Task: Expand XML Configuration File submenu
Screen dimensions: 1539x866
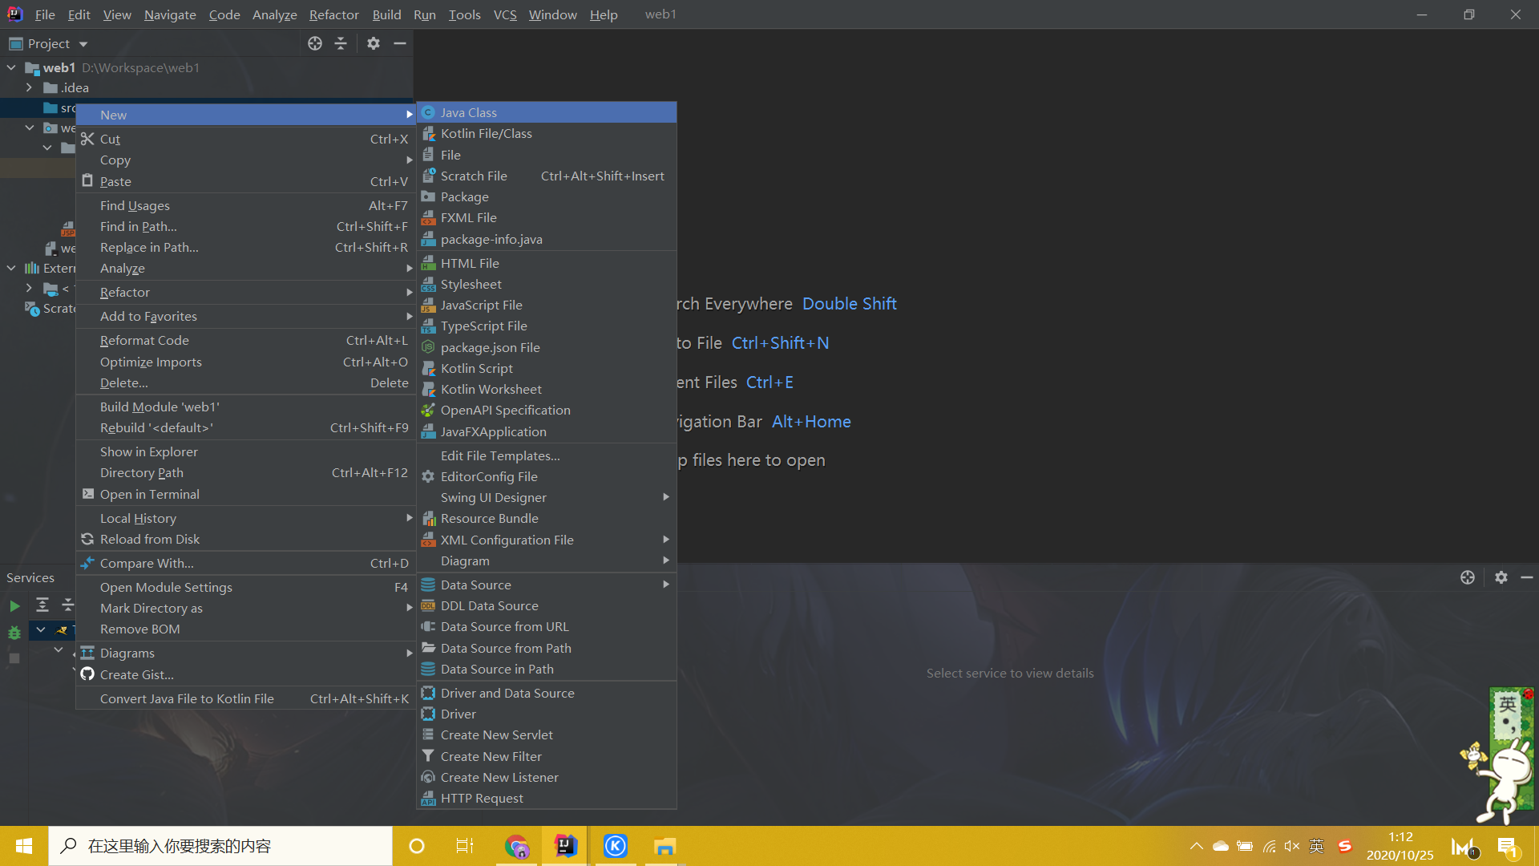Action: 547,540
